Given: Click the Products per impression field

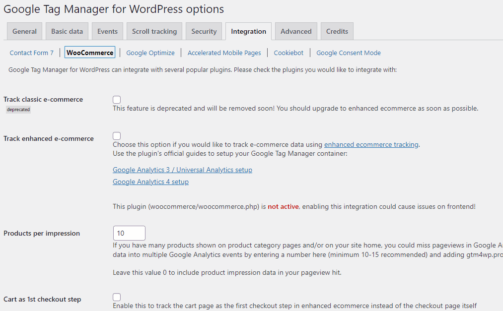Looking at the screenshot, I should coord(129,233).
